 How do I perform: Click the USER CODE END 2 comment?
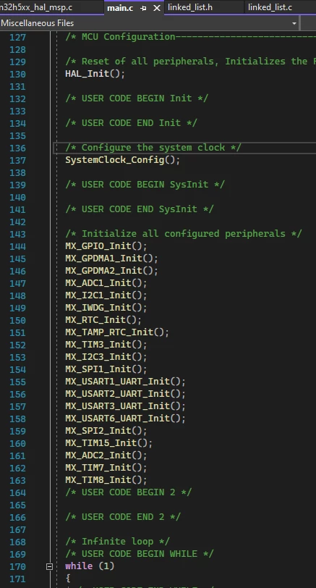point(123,517)
